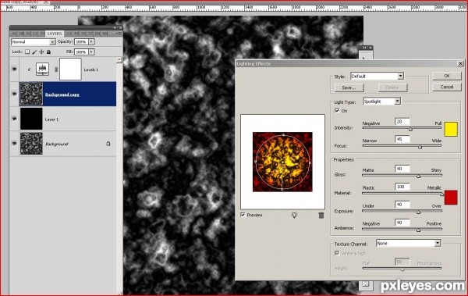Open the Style dropdown

click(378, 77)
